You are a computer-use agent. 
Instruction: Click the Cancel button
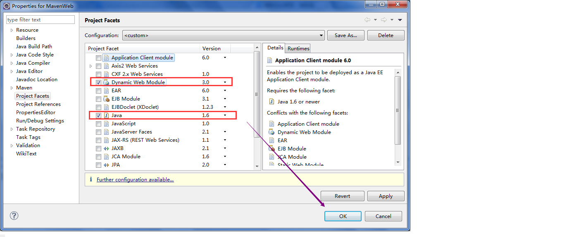383,216
